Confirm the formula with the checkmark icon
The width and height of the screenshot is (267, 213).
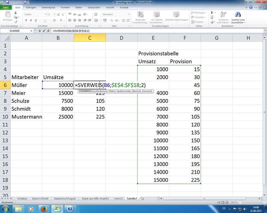click(x=44, y=31)
